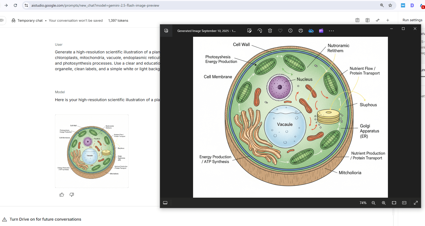
Task: Open the See more three-dots menu
Action: pos(331,31)
